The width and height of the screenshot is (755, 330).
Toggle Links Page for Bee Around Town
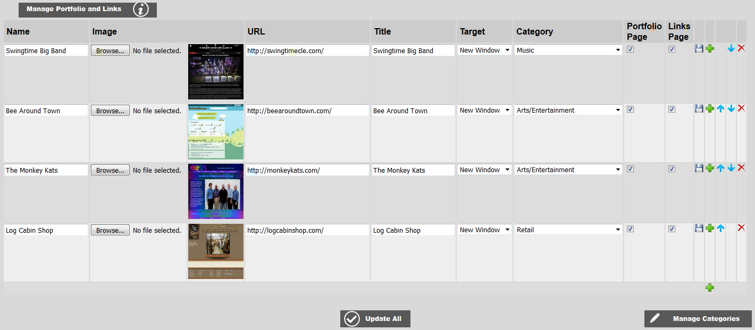coord(672,109)
